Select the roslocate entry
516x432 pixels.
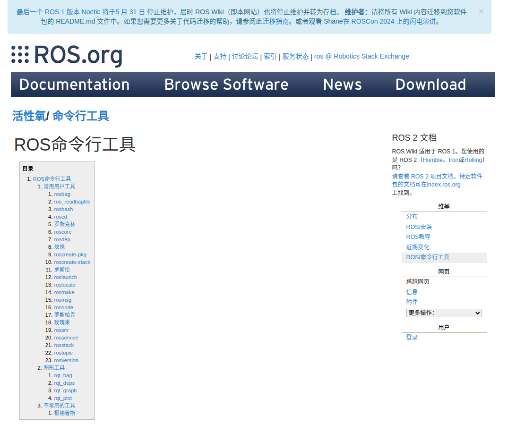pyautogui.click(x=64, y=285)
